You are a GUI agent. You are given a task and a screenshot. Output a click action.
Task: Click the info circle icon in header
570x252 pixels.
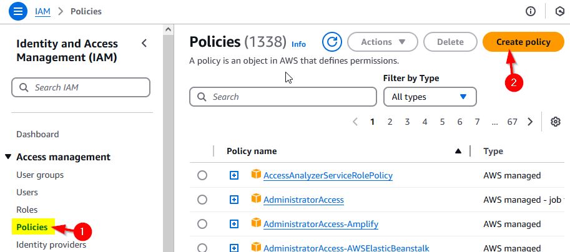point(531,11)
